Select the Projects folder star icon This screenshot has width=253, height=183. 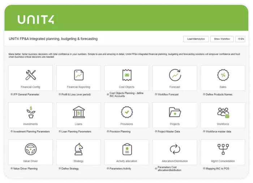175,112
